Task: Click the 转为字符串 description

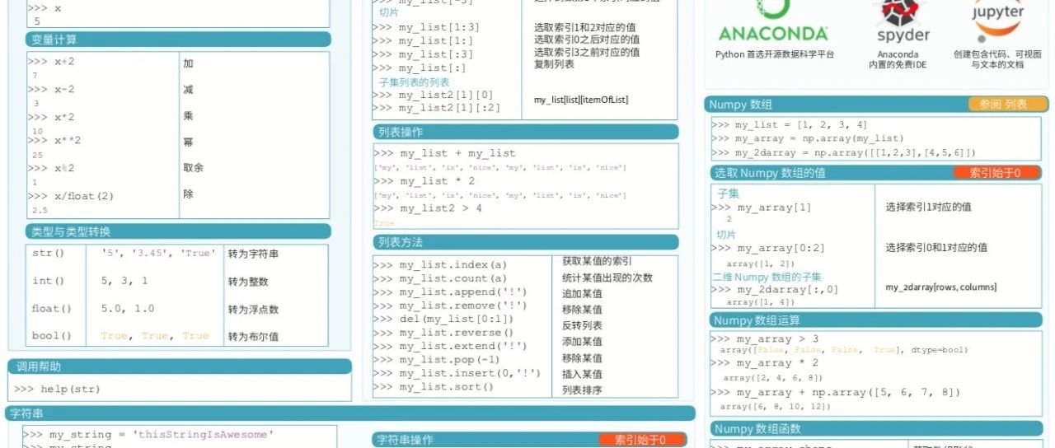Action: tap(253, 254)
